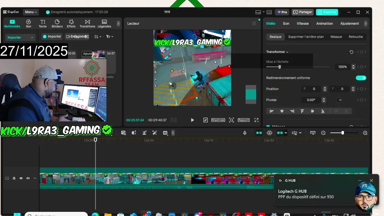This screenshot has width=384, height=216.
Task: Switch to the Vidéo tab
Action: 271,23
